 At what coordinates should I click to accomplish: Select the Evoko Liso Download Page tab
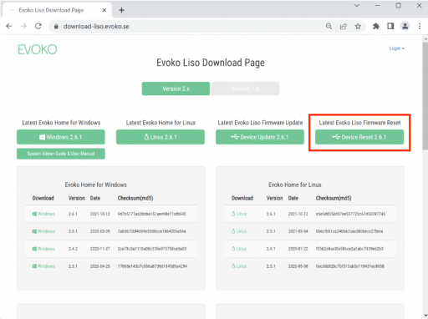[57, 10]
